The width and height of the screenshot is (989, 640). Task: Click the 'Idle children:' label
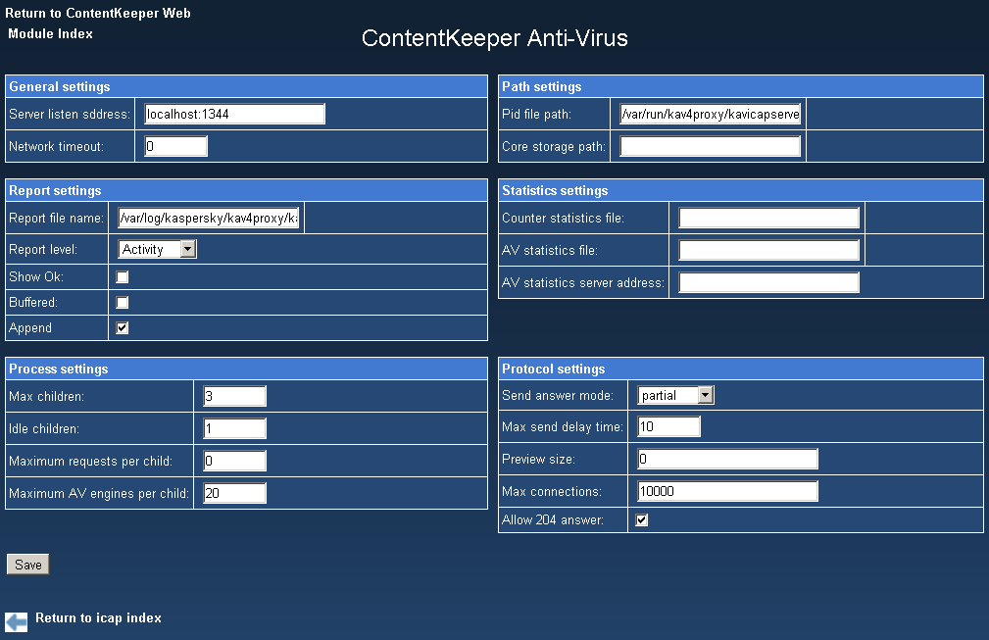[44, 428]
